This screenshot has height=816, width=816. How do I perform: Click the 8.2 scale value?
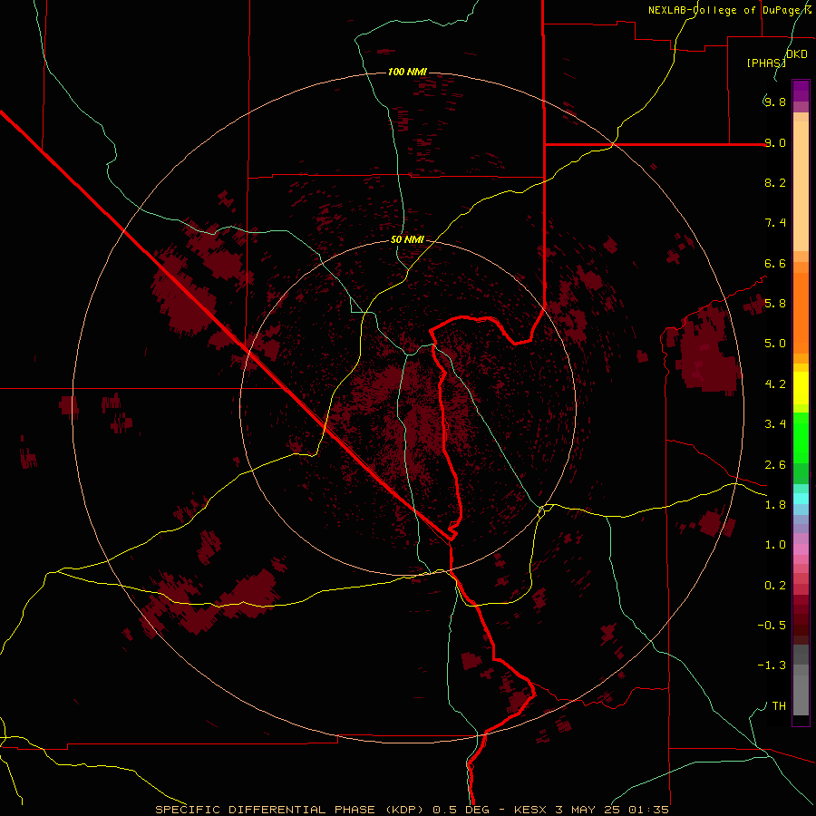pyautogui.click(x=775, y=182)
